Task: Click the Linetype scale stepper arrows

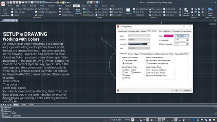Action: click(x=188, y=40)
